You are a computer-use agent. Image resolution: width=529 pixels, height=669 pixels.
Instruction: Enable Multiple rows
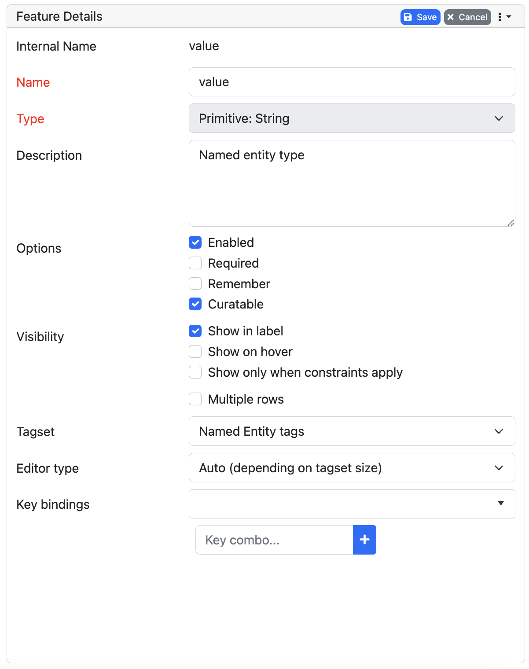[x=195, y=399]
